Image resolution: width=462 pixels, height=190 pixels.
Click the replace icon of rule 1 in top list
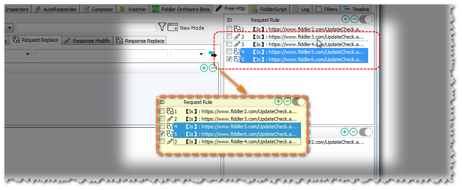coord(237,29)
